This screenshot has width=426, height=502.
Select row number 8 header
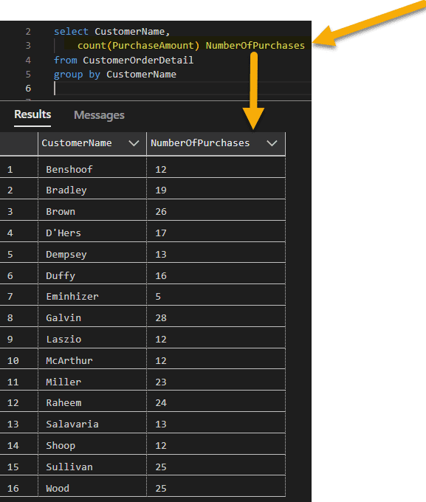tap(18, 317)
